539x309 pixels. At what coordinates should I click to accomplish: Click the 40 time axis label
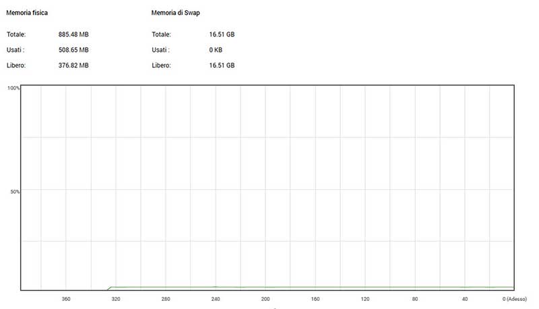point(465,298)
